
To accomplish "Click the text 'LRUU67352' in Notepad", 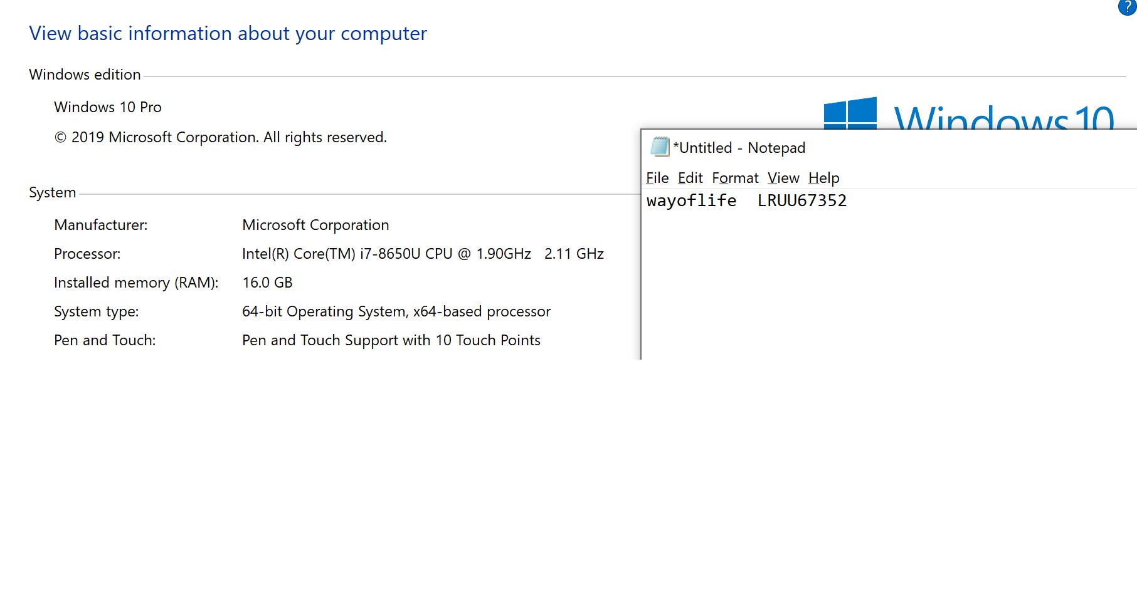I will pyautogui.click(x=802, y=200).
